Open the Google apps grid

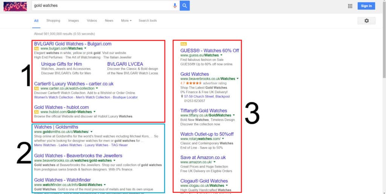[x=350, y=6]
